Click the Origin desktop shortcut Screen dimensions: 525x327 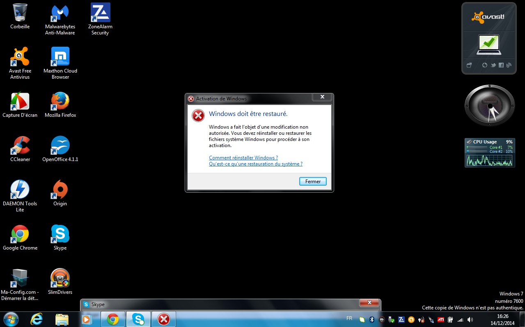coord(60,193)
